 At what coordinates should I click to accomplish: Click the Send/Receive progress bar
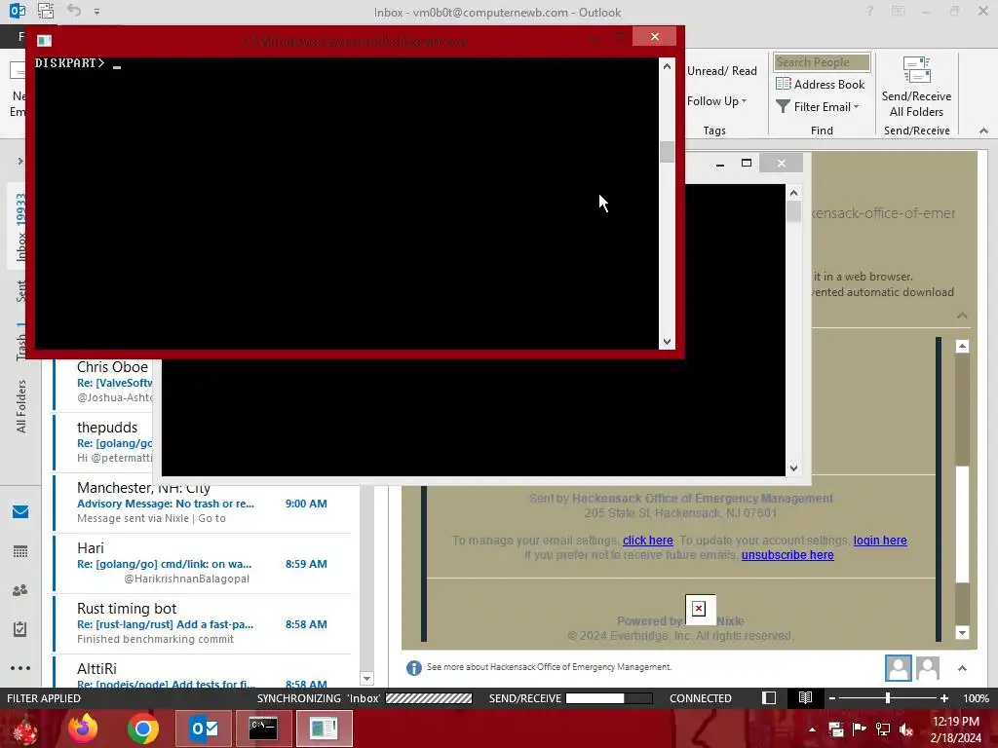point(609,698)
